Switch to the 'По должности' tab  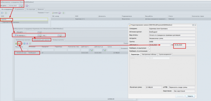19,9
